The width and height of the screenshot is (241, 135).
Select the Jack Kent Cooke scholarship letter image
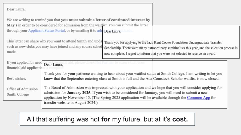[171, 42]
